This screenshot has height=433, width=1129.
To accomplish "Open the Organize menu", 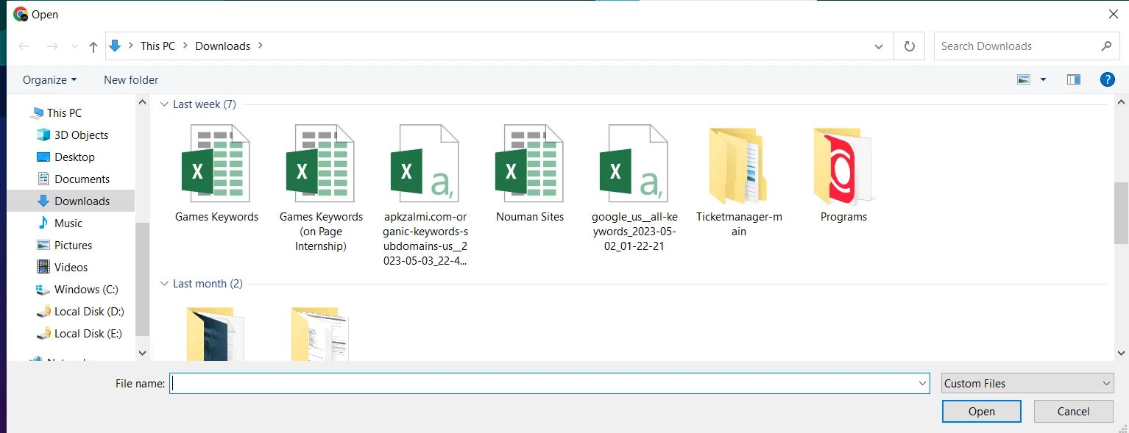I will coord(49,79).
